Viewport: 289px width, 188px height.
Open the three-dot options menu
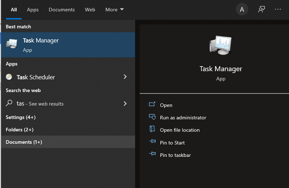click(278, 9)
